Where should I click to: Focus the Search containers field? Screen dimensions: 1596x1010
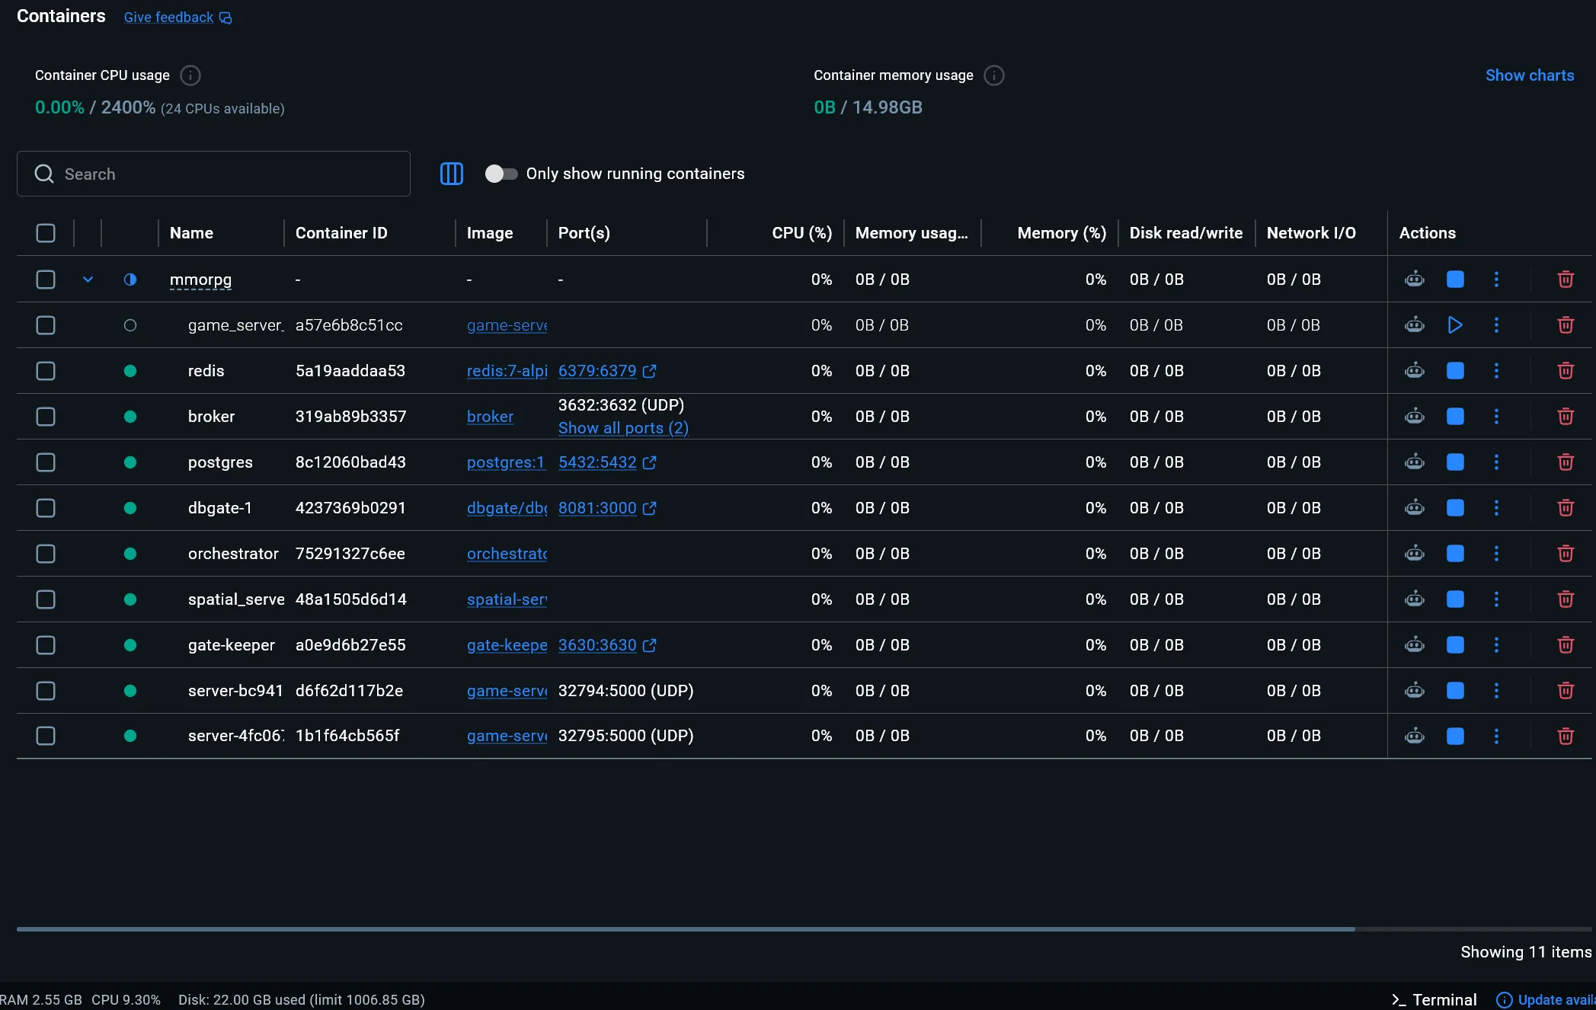213,174
